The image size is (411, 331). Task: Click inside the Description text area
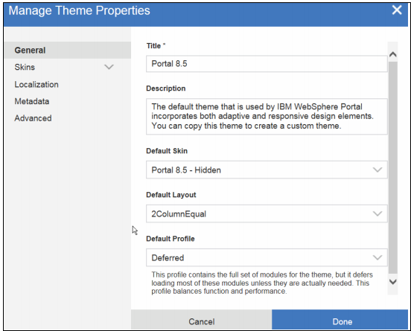pyautogui.click(x=267, y=117)
